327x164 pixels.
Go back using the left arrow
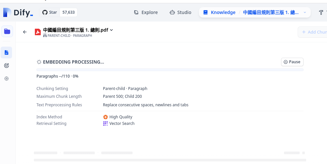point(25,32)
